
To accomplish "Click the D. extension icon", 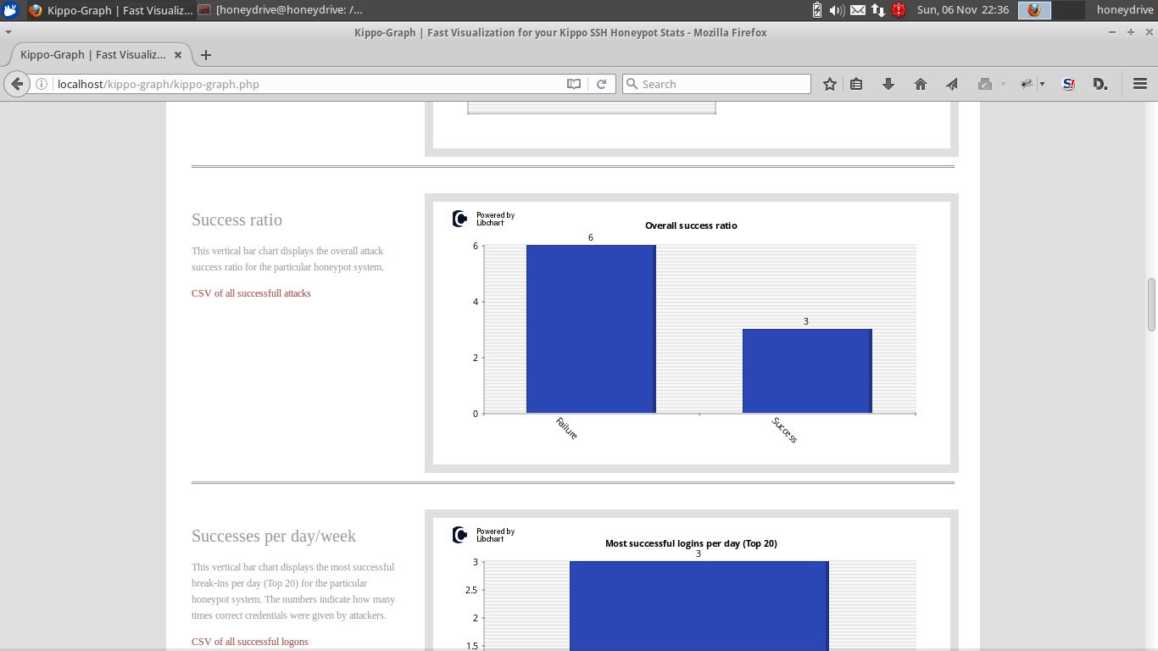I will [1100, 84].
